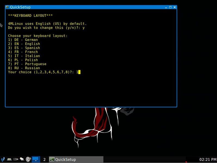
Task: Click the '8) RU - Russian' line
Action: pyautogui.click(x=24, y=68)
